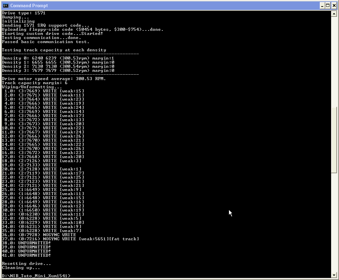Click the '38.0: UNFORMATTED!' line
The image size is (339, 280).
click(26, 243)
